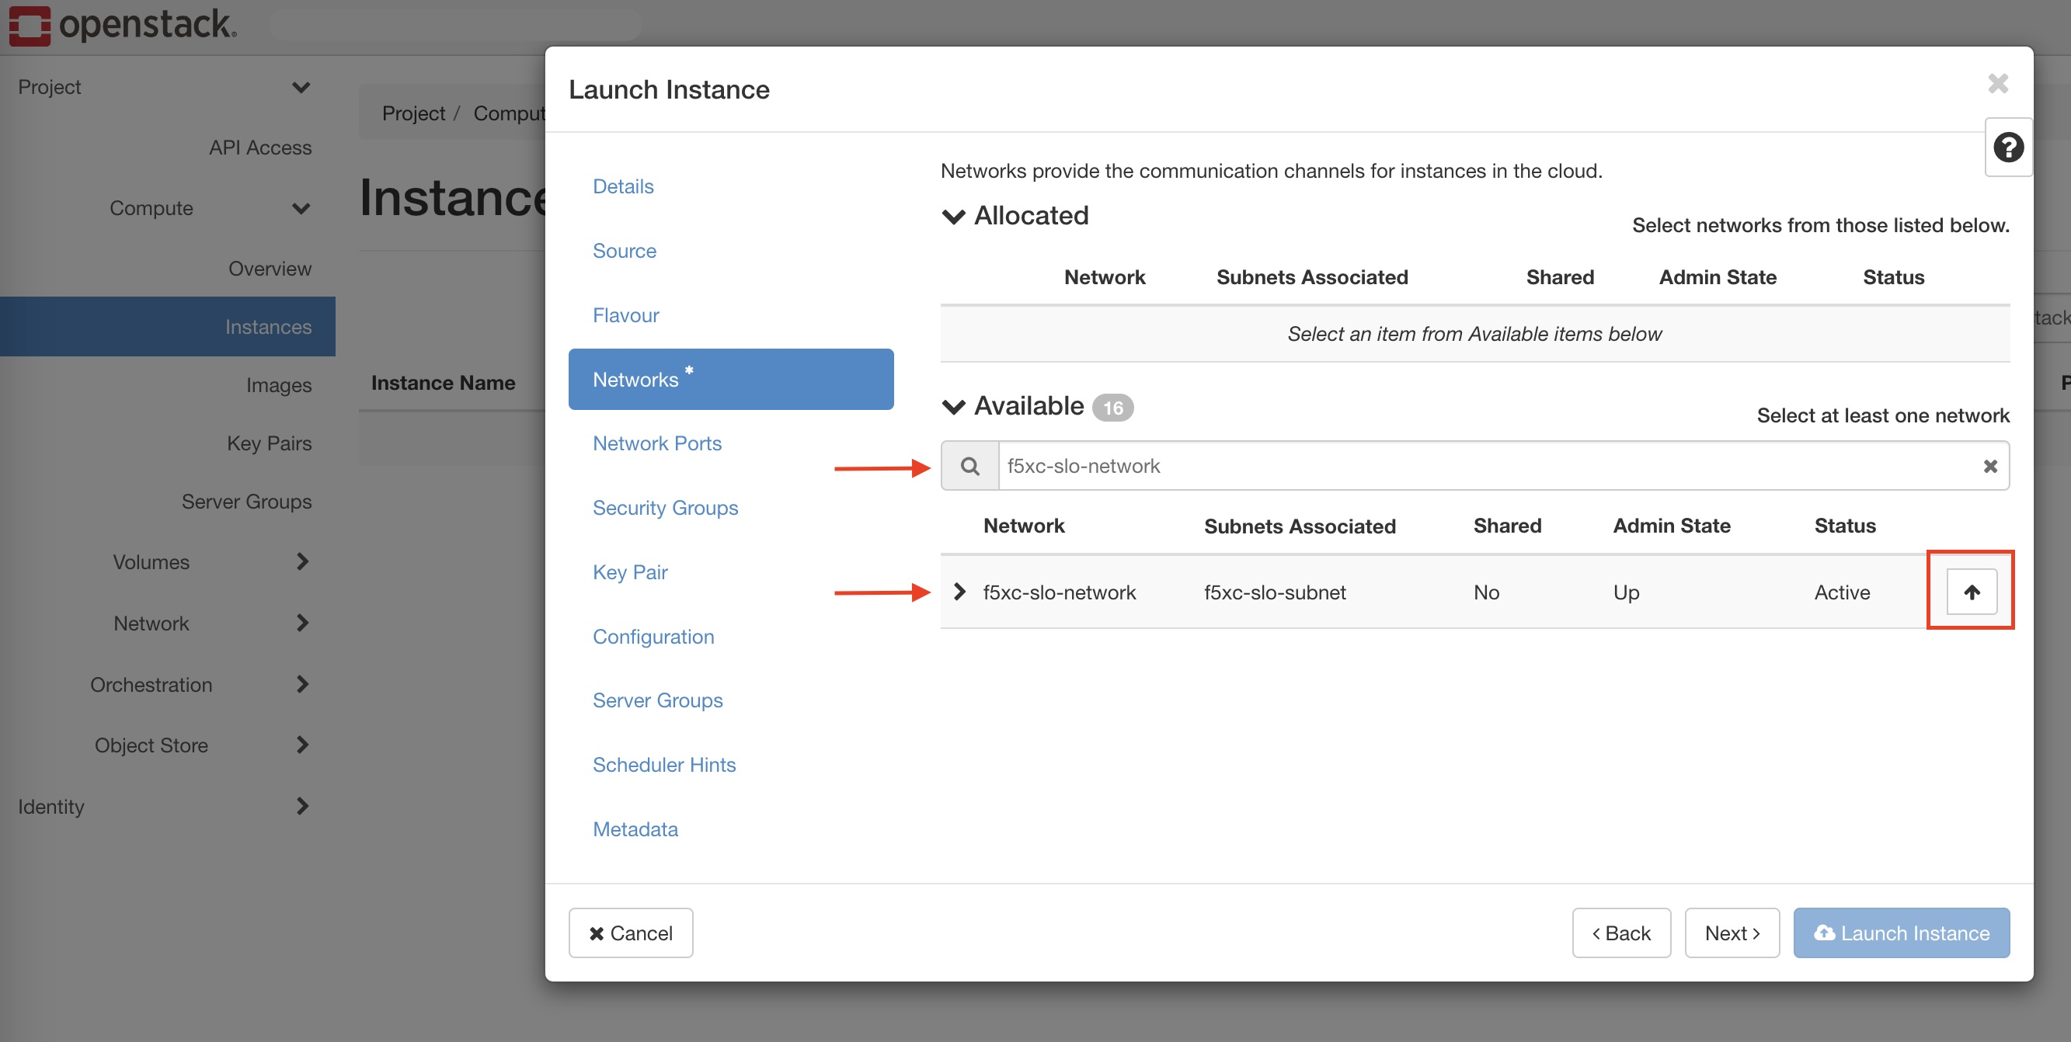Click the cloud upload icon on Launch Instance button

tap(1825, 933)
